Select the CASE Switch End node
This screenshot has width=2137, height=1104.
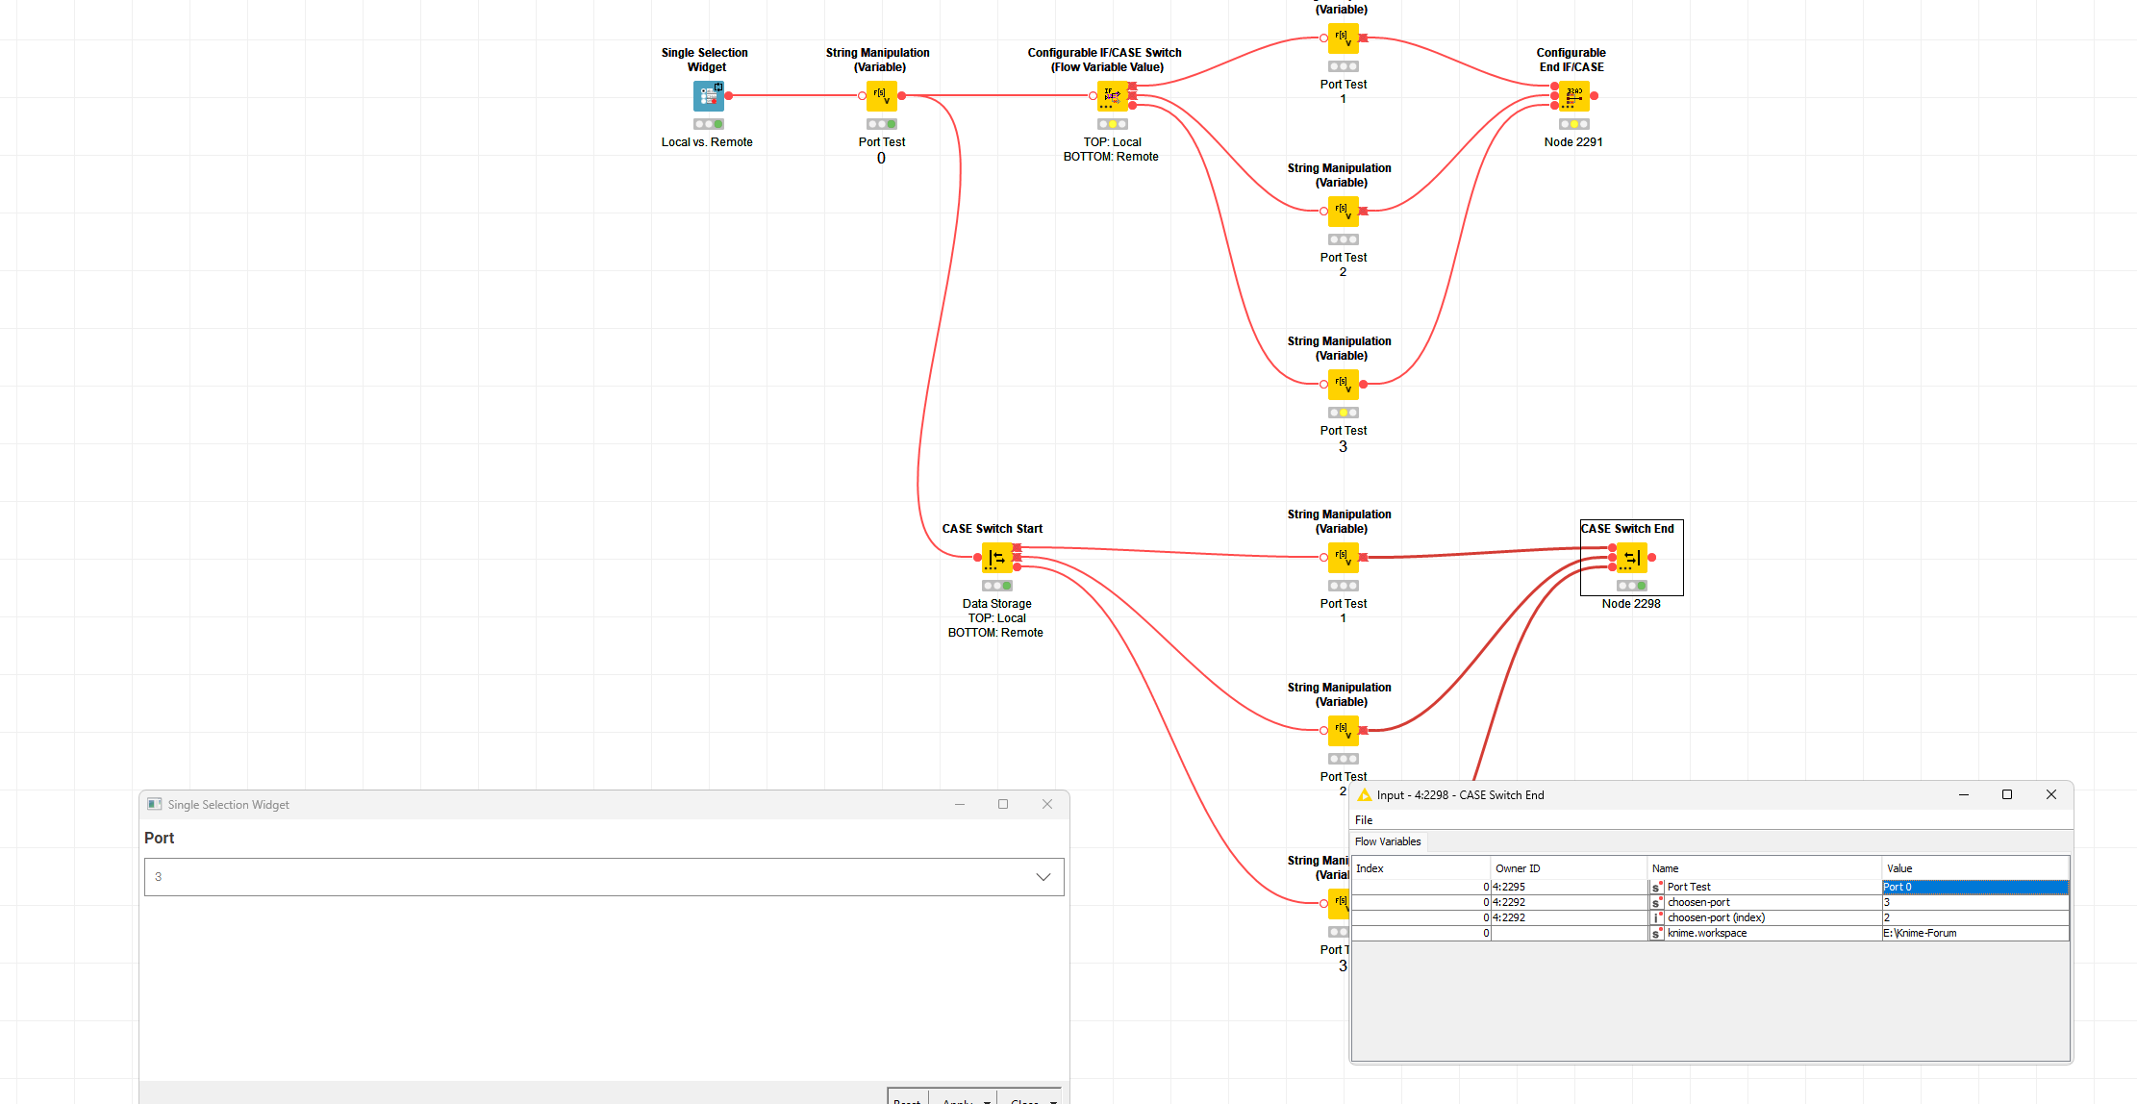(x=1631, y=558)
